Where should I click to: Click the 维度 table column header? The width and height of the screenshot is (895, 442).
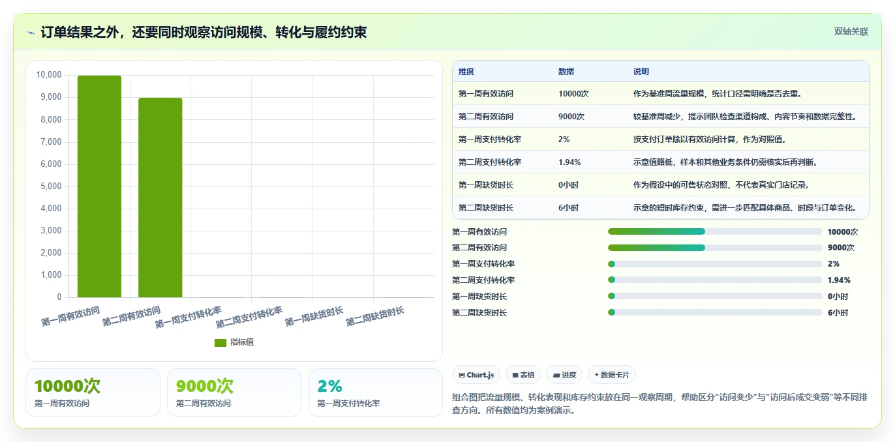(466, 71)
